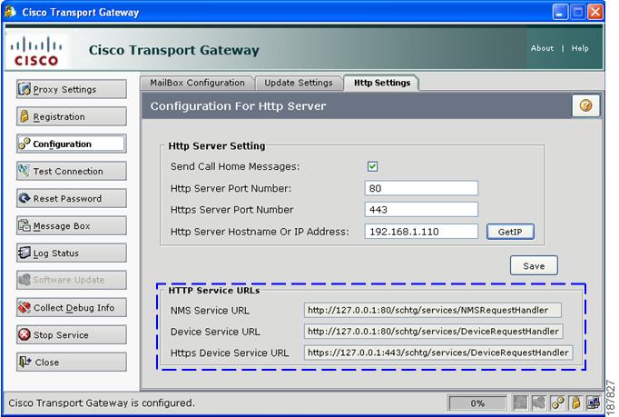
Task: Toggle the Send Call Home Messages checkbox
Action: [x=372, y=166]
